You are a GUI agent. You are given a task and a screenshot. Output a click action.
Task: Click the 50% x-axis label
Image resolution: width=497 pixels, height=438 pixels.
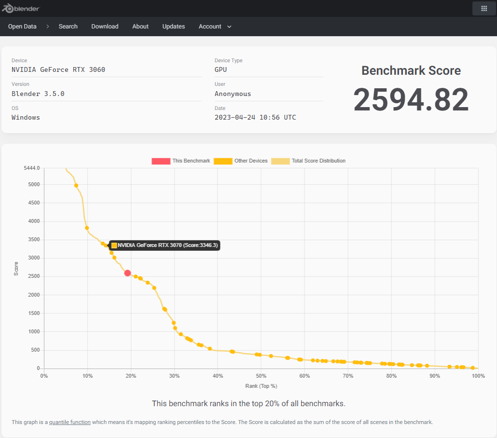(261, 376)
